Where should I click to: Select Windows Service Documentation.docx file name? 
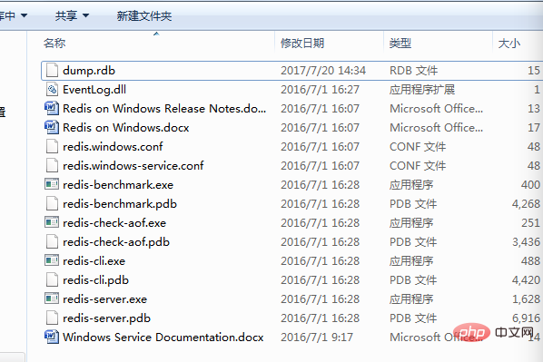tap(163, 338)
